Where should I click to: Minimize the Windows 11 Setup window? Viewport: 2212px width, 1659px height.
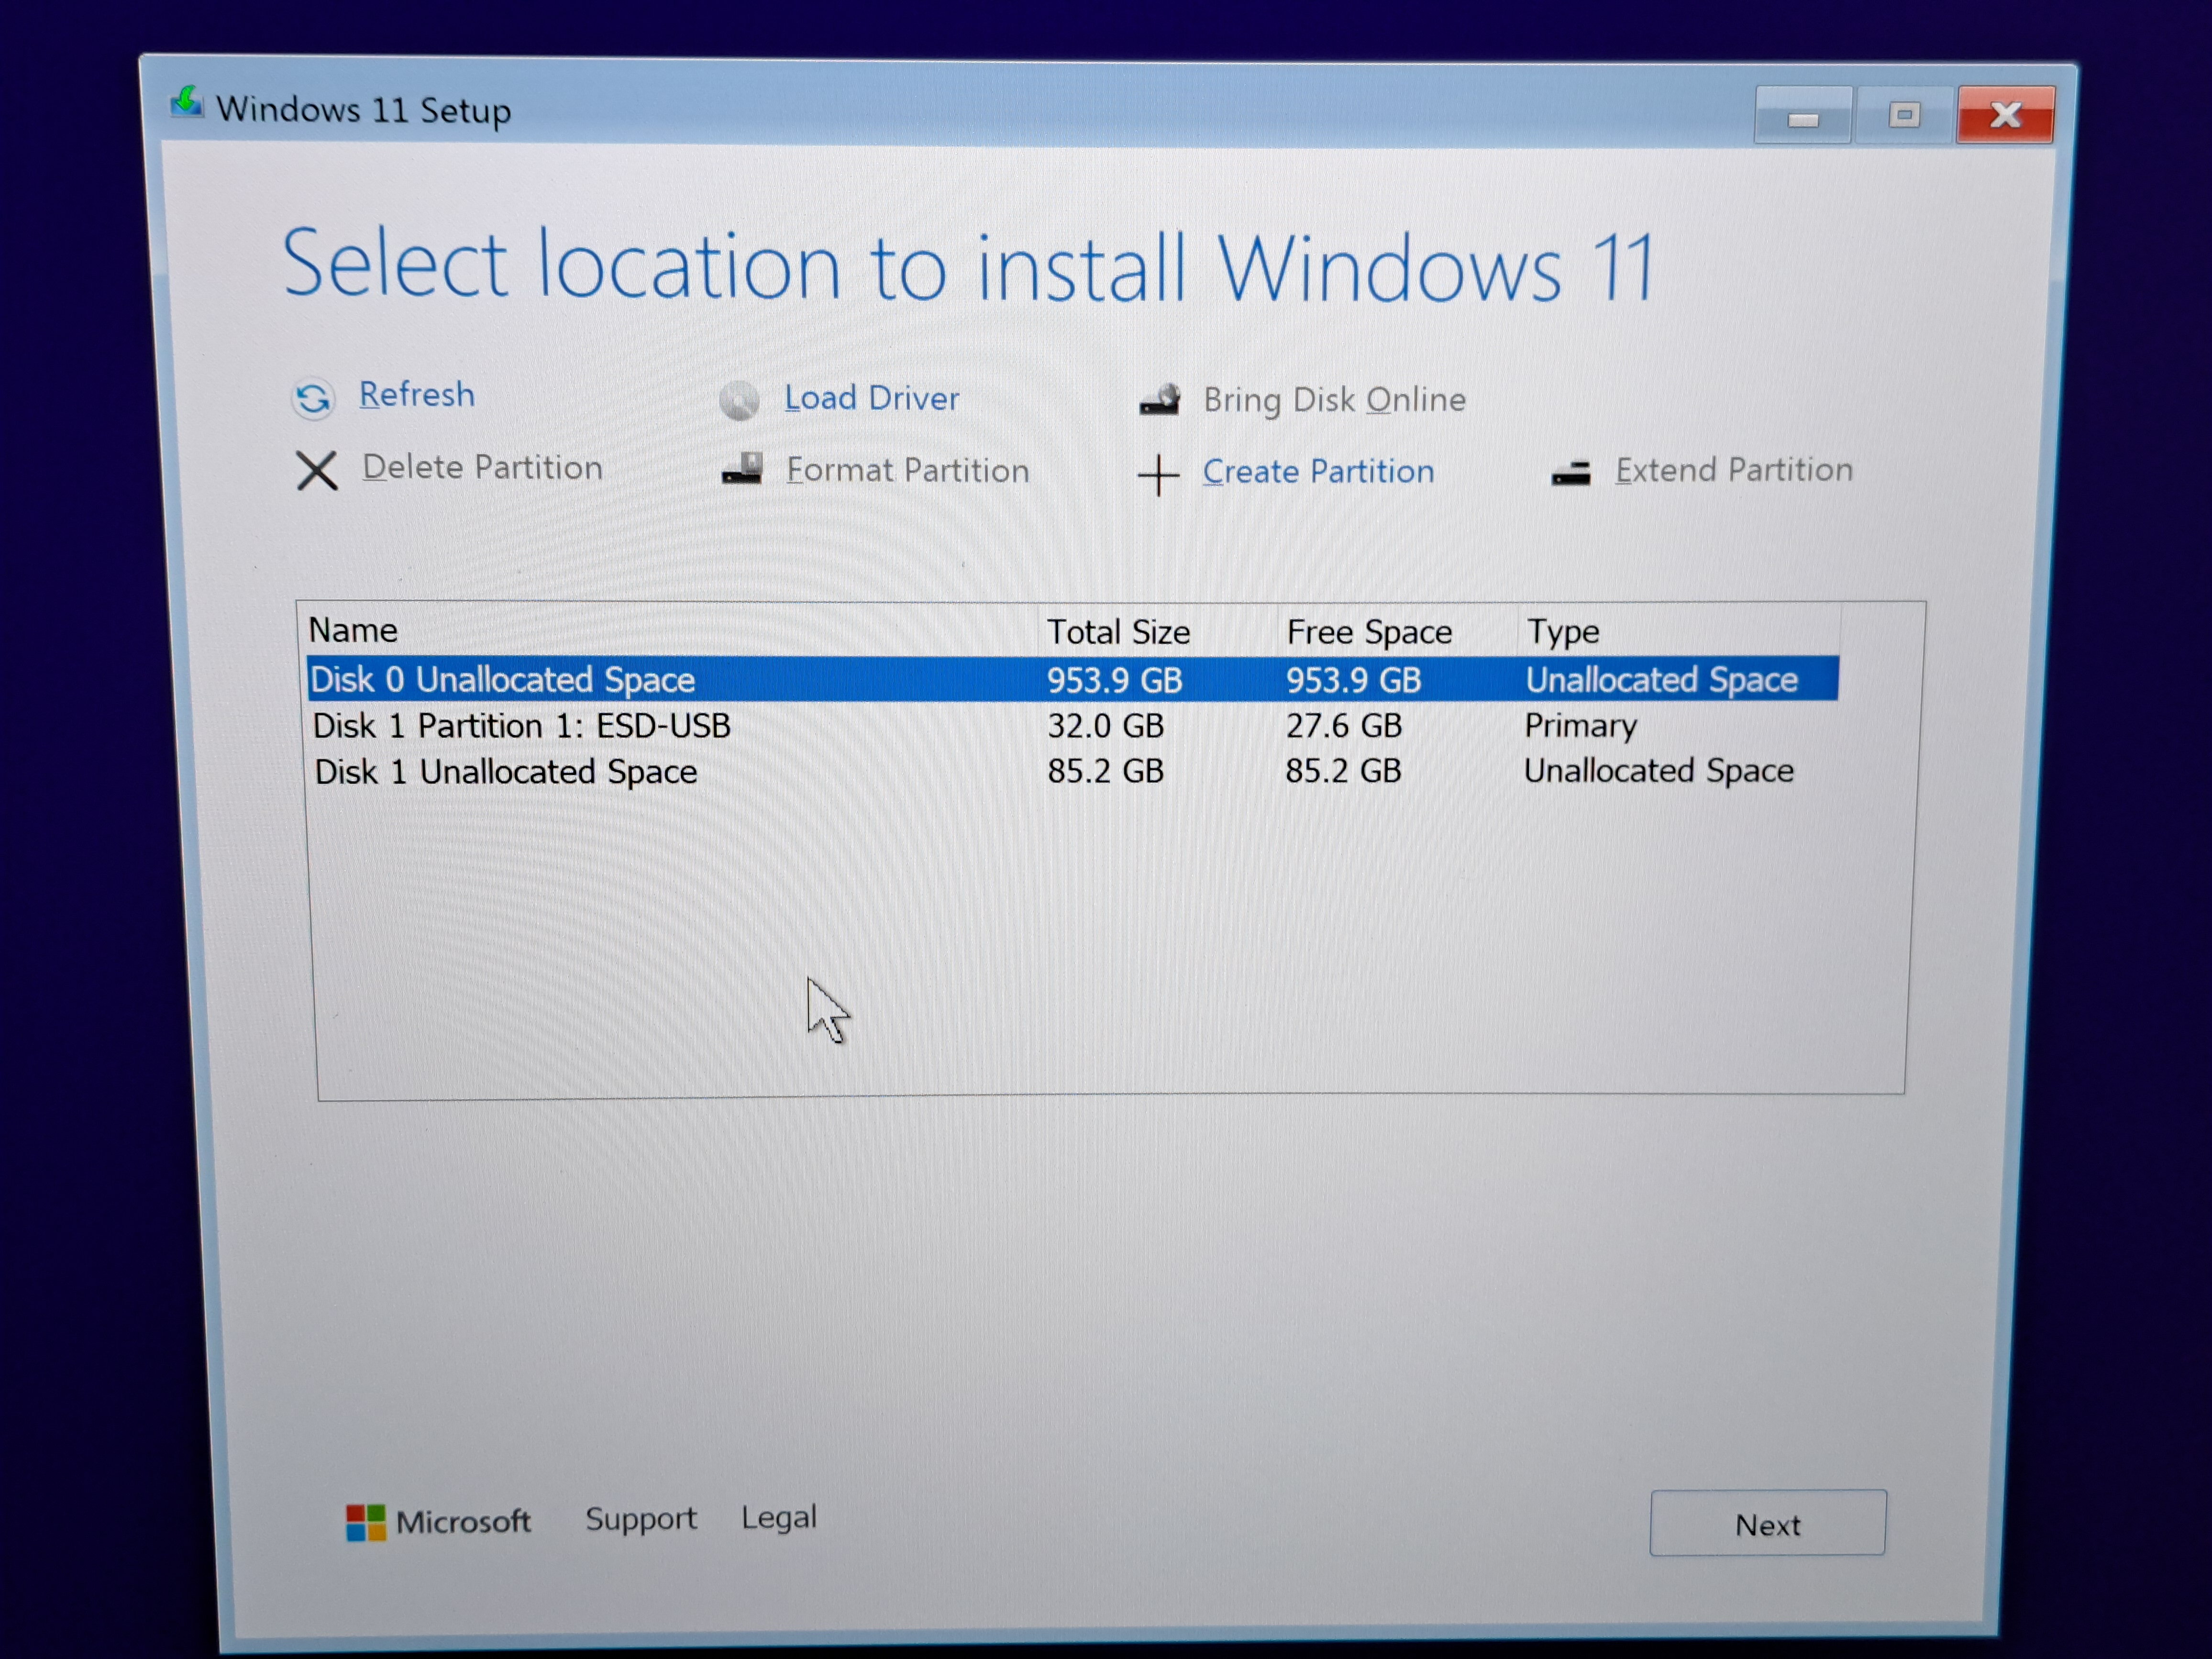1803,116
